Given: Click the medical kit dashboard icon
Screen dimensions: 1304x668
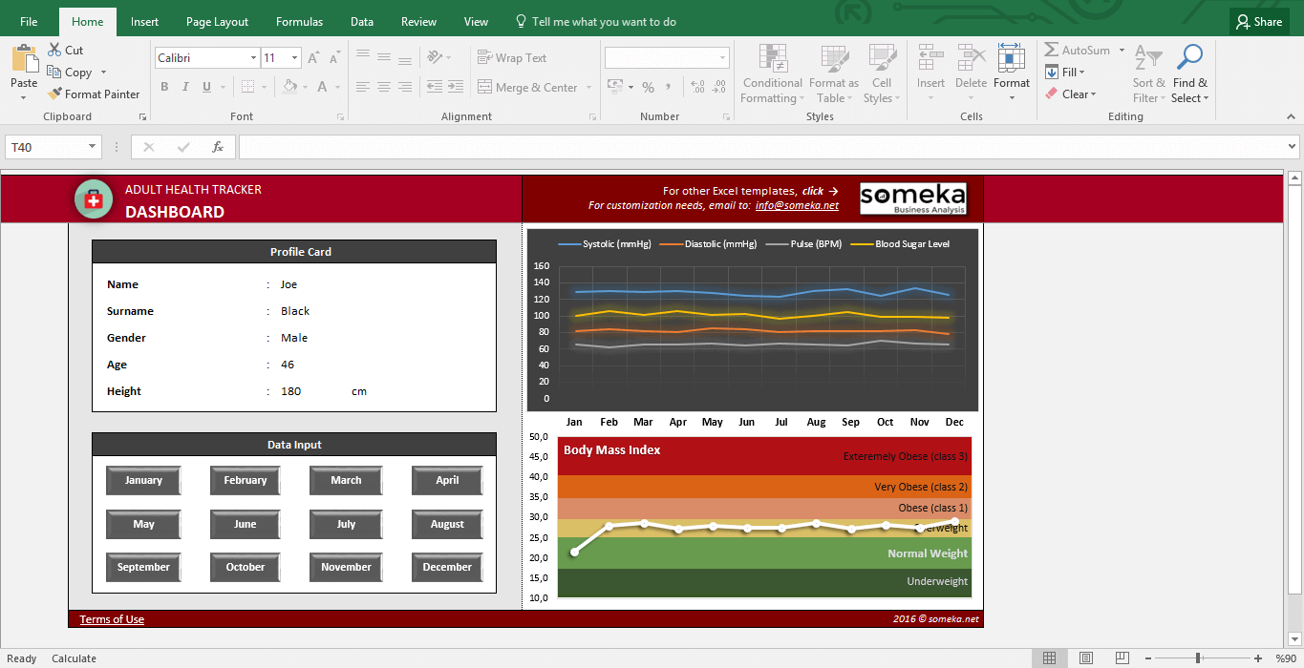Looking at the screenshot, I should [x=93, y=198].
